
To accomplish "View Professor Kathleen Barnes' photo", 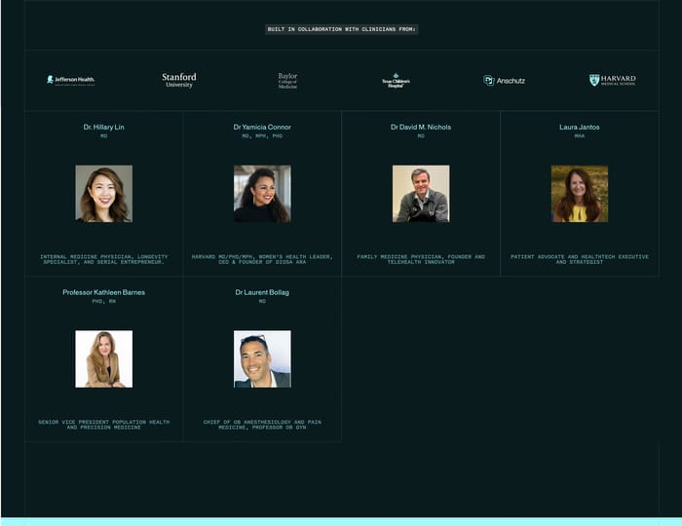I will click(103, 359).
